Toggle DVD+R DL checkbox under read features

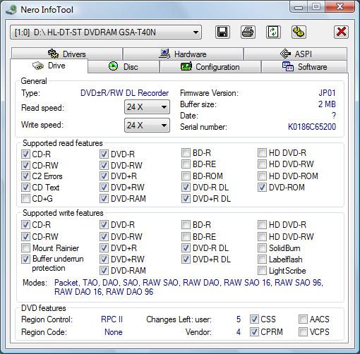click(186, 199)
